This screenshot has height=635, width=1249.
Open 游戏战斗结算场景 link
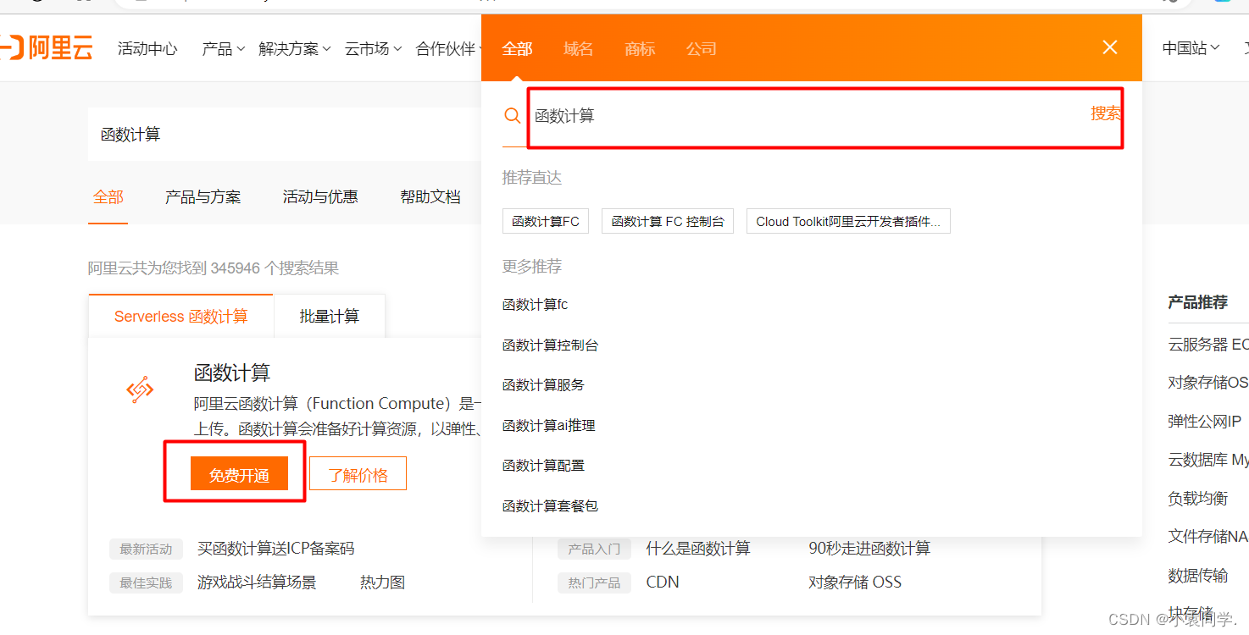pyautogui.click(x=257, y=583)
